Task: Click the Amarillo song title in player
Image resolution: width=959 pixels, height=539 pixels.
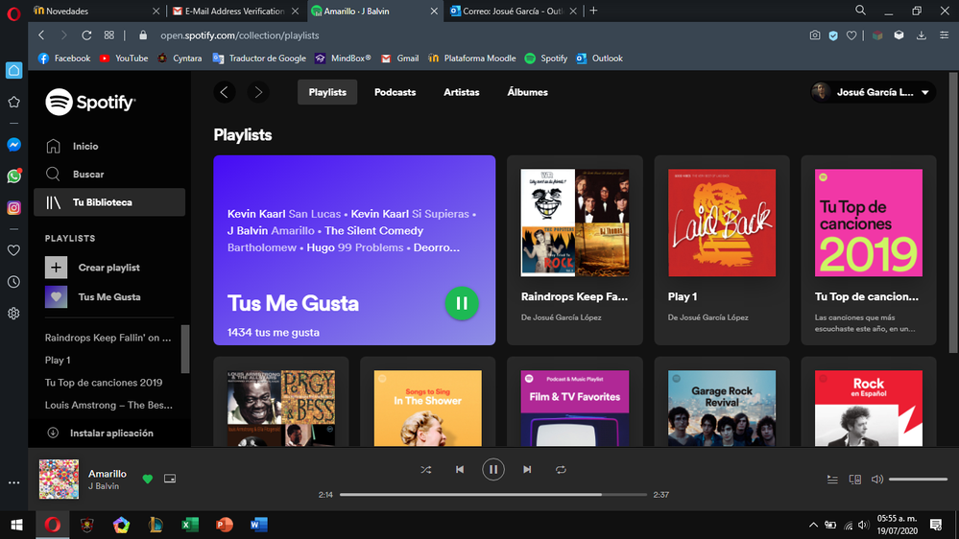Action: tap(107, 474)
